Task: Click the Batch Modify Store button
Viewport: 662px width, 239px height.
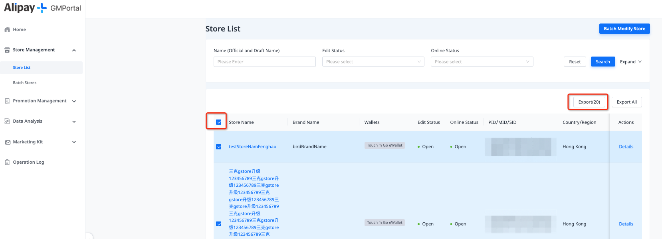Action: click(x=624, y=29)
